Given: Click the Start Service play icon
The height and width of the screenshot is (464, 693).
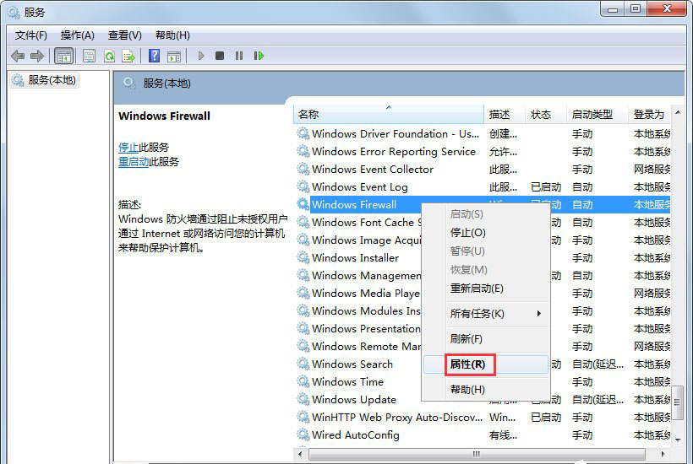Looking at the screenshot, I should pos(201,56).
